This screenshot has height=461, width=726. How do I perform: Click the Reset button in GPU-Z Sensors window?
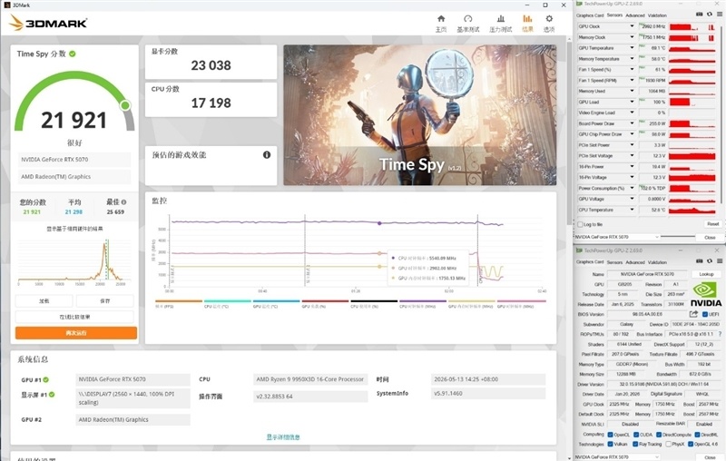pyautogui.click(x=712, y=224)
